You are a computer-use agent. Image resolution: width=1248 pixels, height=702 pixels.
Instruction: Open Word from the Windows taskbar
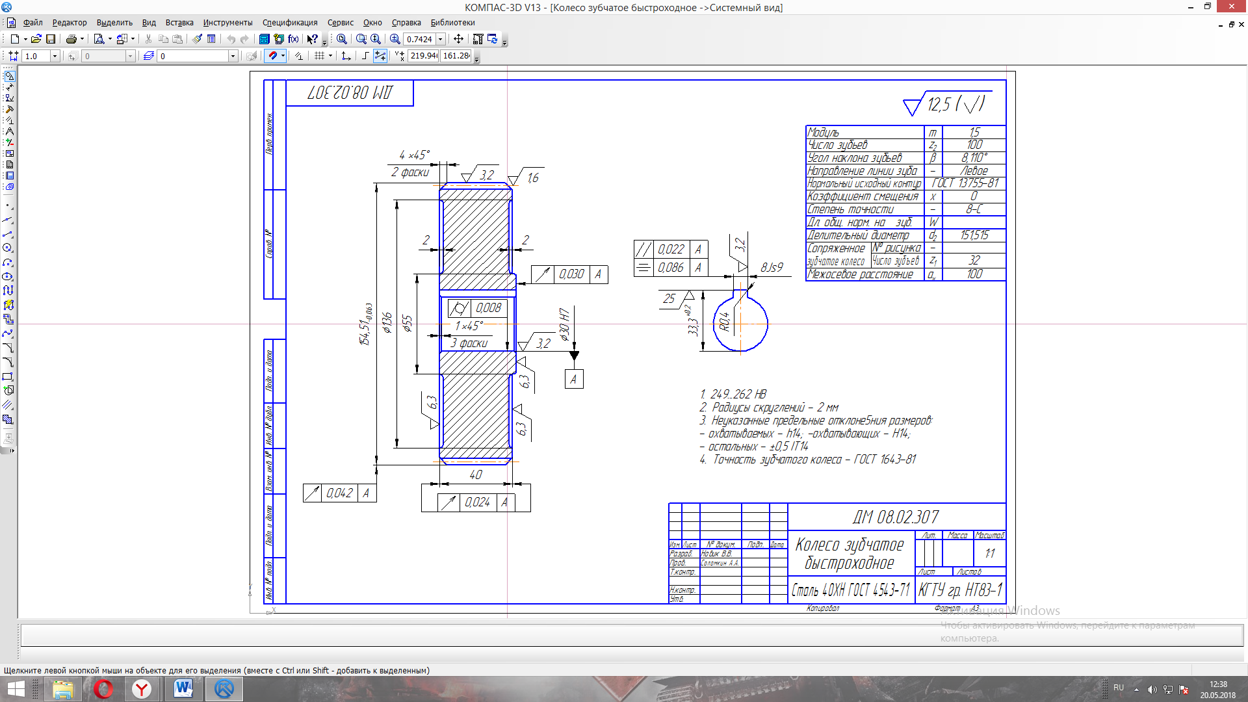183,688
